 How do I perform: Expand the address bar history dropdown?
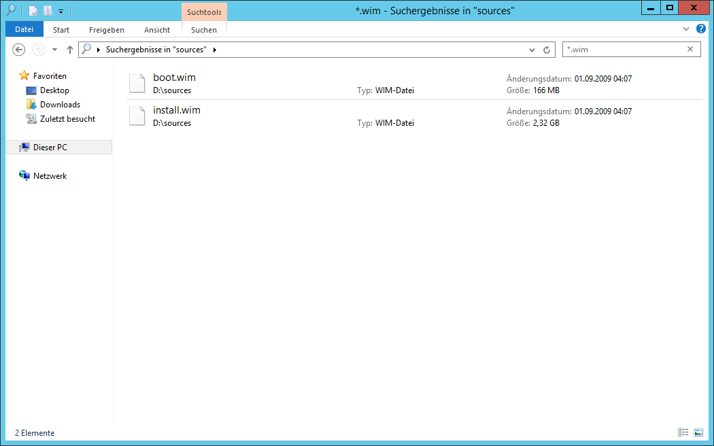coord(532,50)
